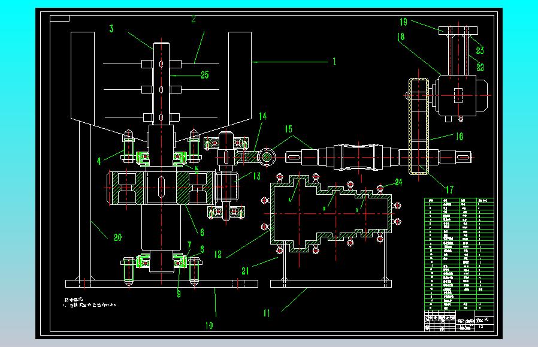Click callout number 5 near the upper bearing

tap(197, 169)
